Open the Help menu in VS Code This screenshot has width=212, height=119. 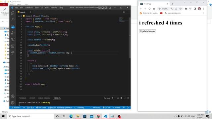click(x=61, y=8)
